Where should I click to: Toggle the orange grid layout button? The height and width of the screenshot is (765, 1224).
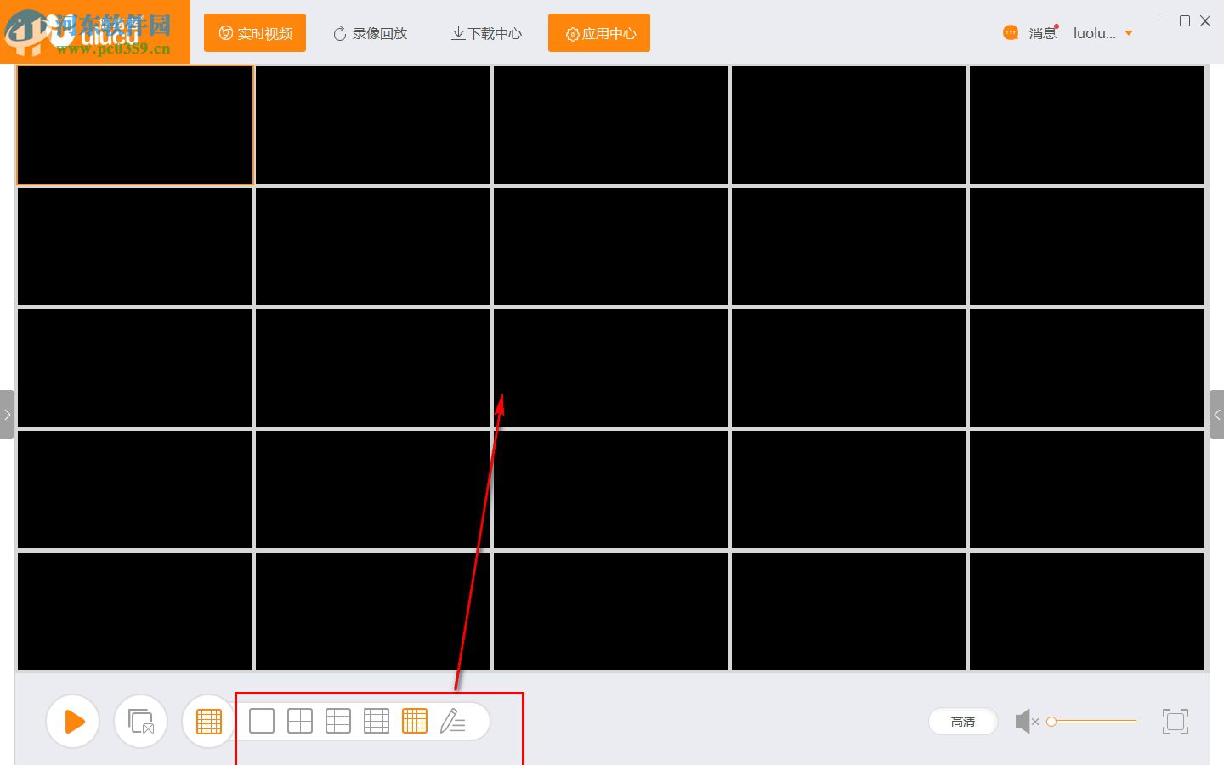click(208, 721)
